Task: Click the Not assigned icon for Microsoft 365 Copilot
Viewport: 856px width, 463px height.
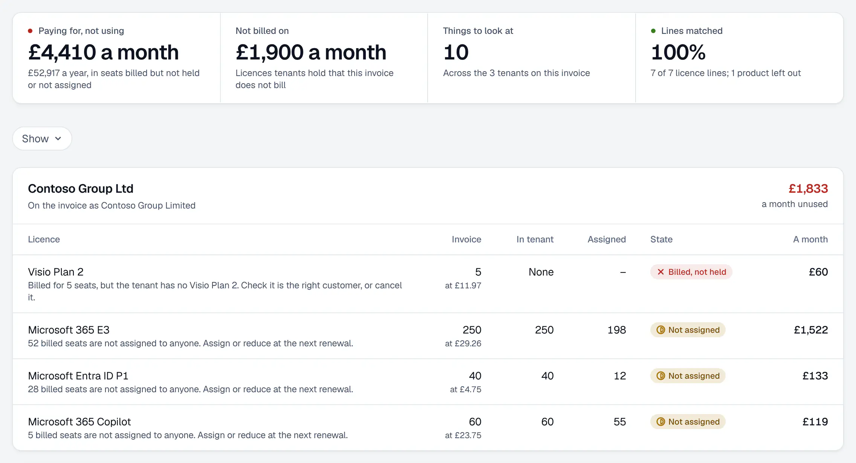Action: tap(660, 422)
